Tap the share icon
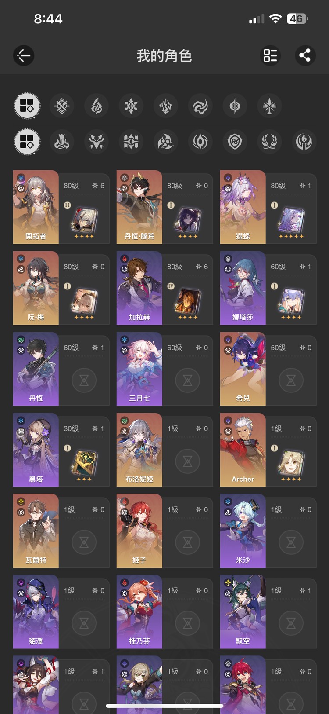Viewport: 329px width, 714px height. (305, 55)
